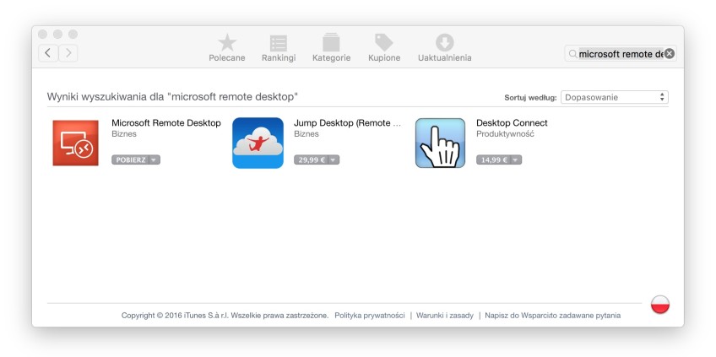Expand the arrow next to 29,99 €
The height and width of the screenshot is (357, 716).
(334, 160)
